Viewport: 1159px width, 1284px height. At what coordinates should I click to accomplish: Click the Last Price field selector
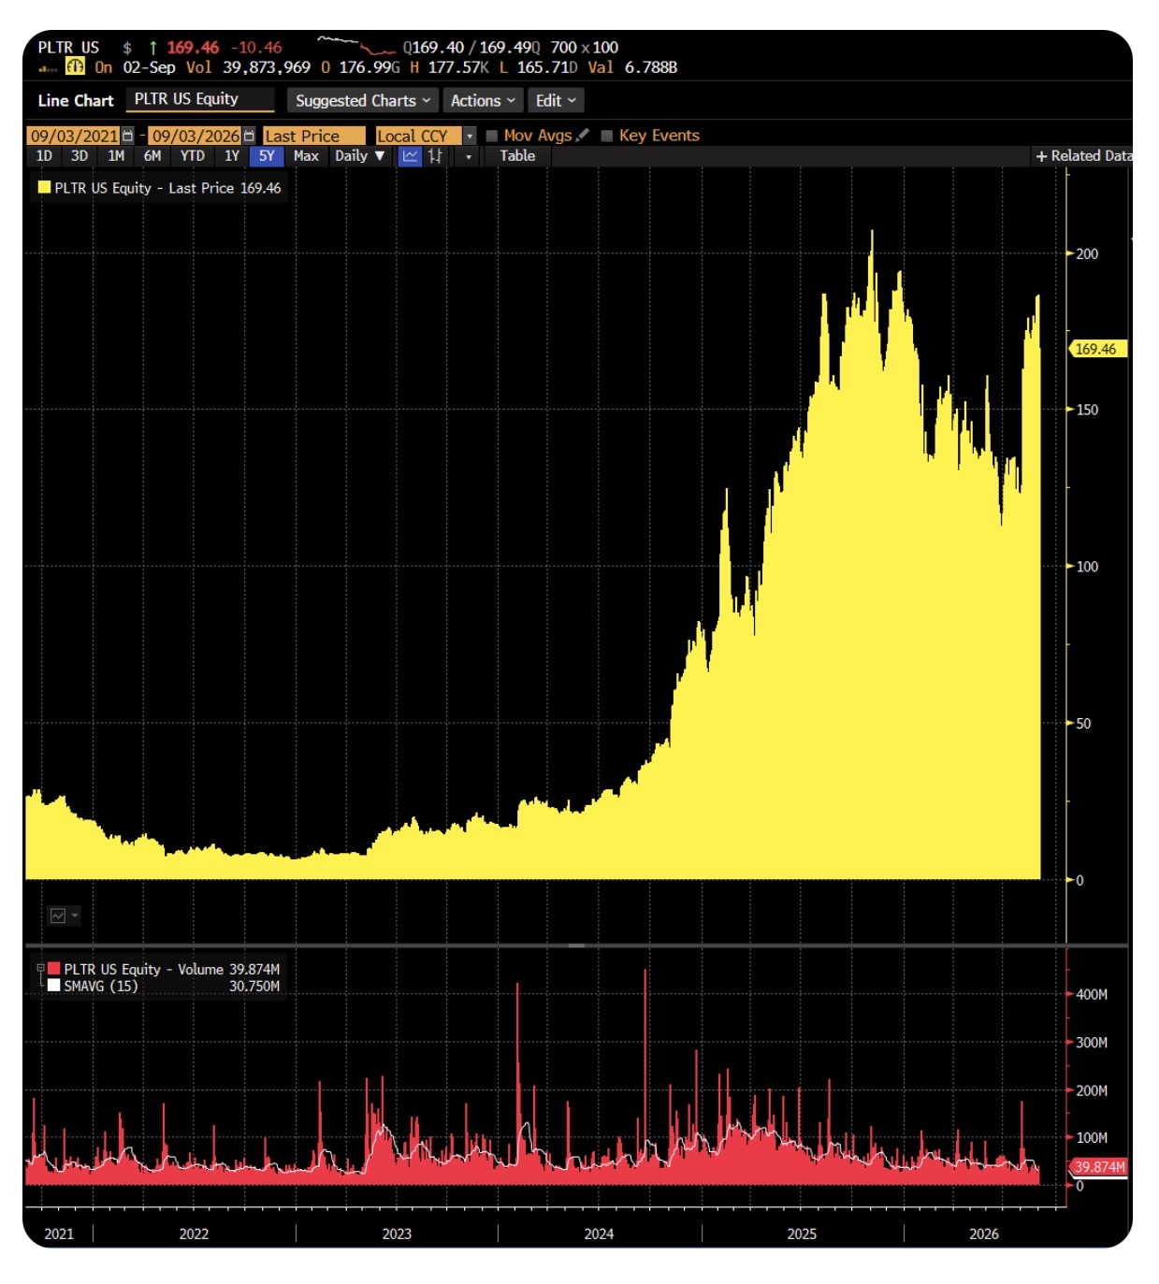(x=314, y=136)
